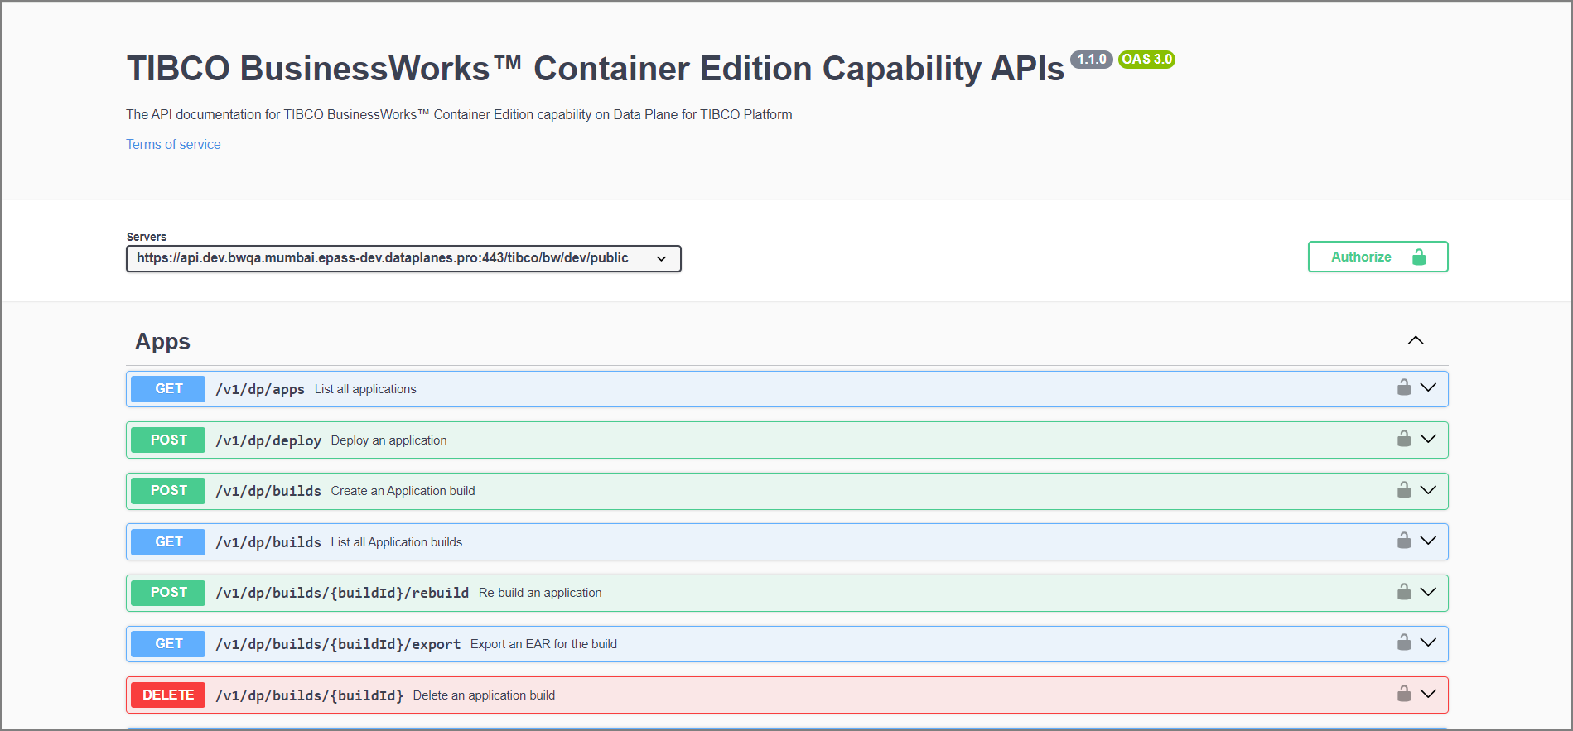The image size is (1573, 731).
Task: Click the Apps section heading
Action: click(x=162, y=341)
